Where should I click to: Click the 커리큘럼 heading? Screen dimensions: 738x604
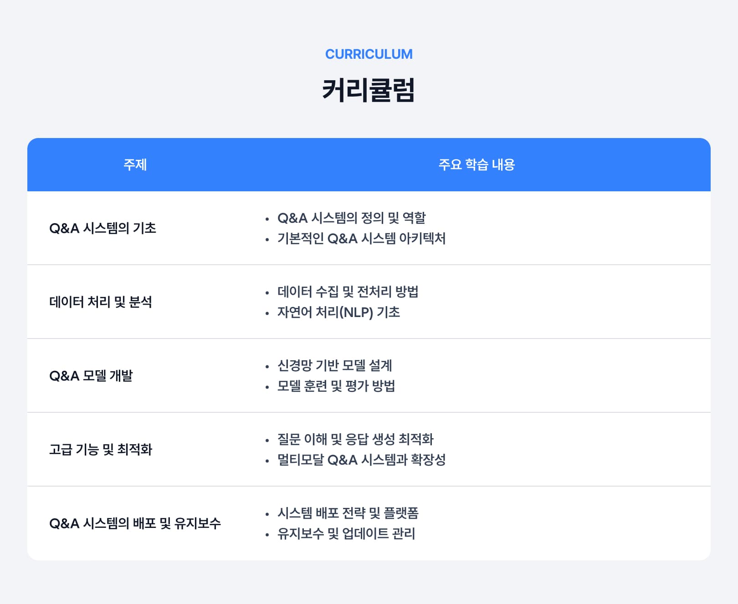click(369, 90)
